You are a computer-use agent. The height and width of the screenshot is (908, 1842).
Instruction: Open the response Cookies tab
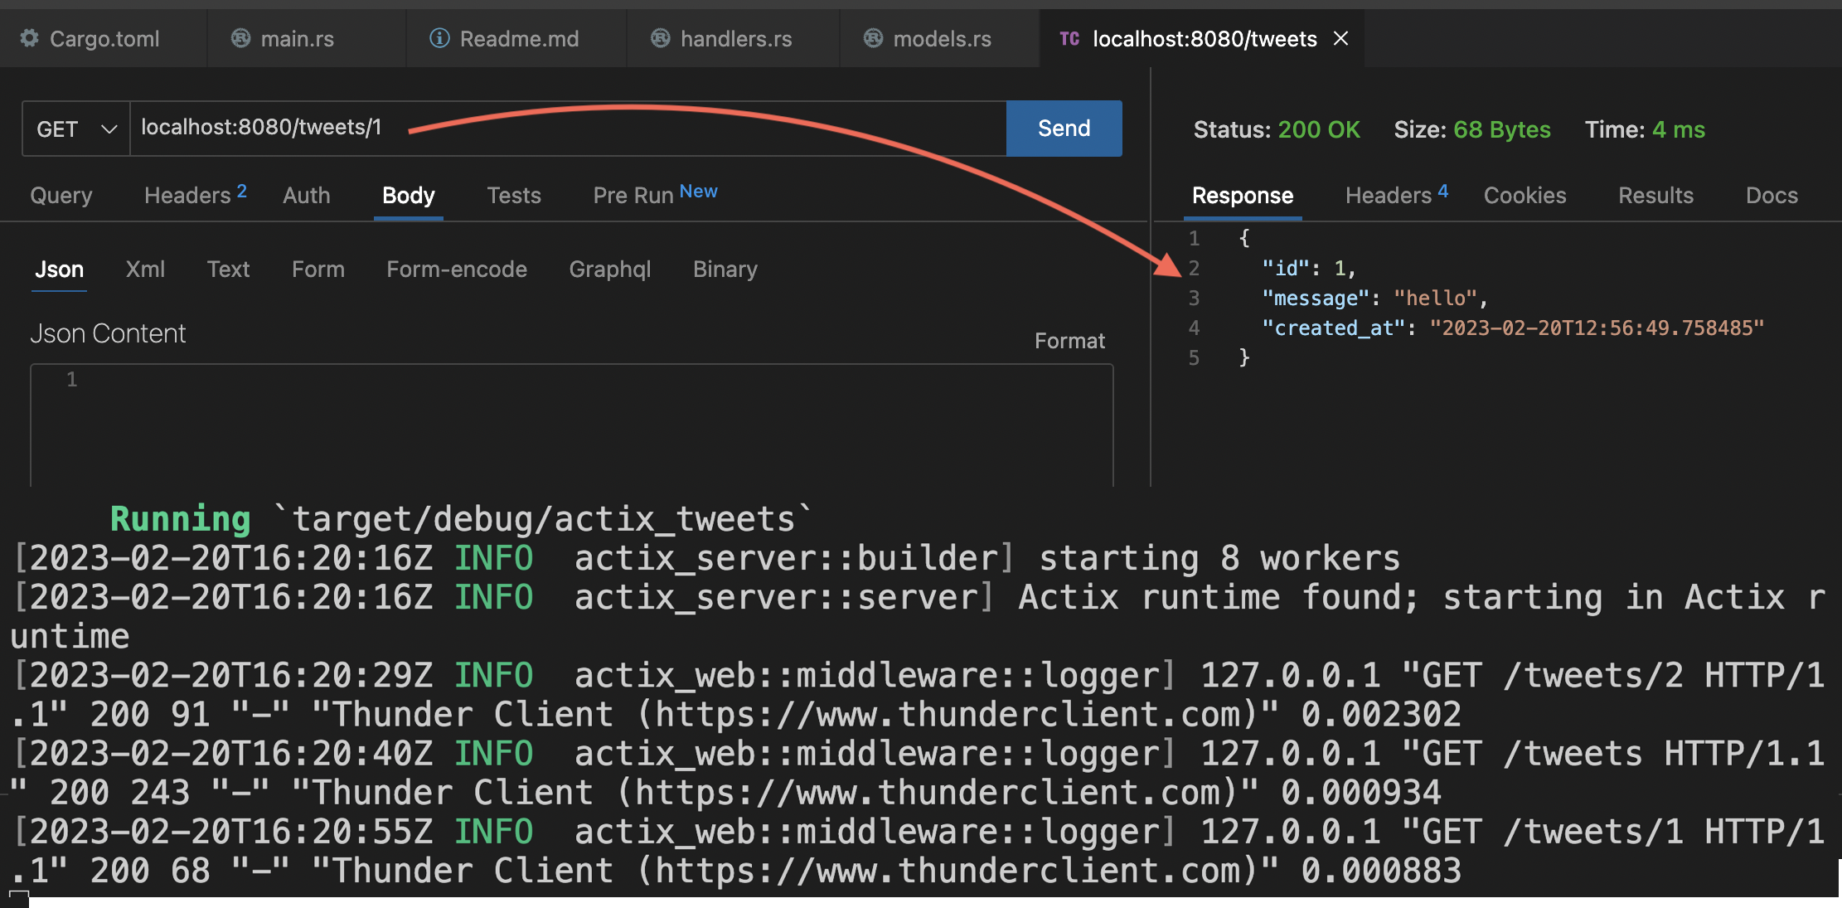point(1524,196)
